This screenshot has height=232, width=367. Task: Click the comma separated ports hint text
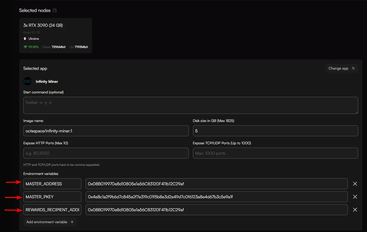click(62, 165)
